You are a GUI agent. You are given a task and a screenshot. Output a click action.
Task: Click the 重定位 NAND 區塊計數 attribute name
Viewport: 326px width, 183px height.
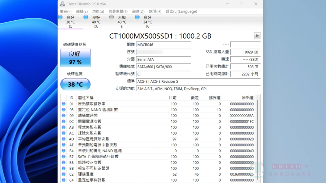[x=98, y=110]
